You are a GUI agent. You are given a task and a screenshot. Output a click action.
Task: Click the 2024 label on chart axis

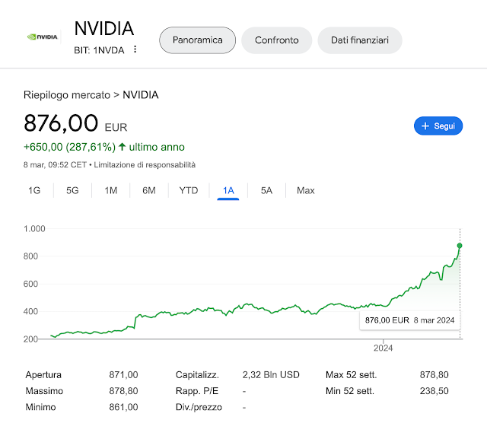point(383,348)
